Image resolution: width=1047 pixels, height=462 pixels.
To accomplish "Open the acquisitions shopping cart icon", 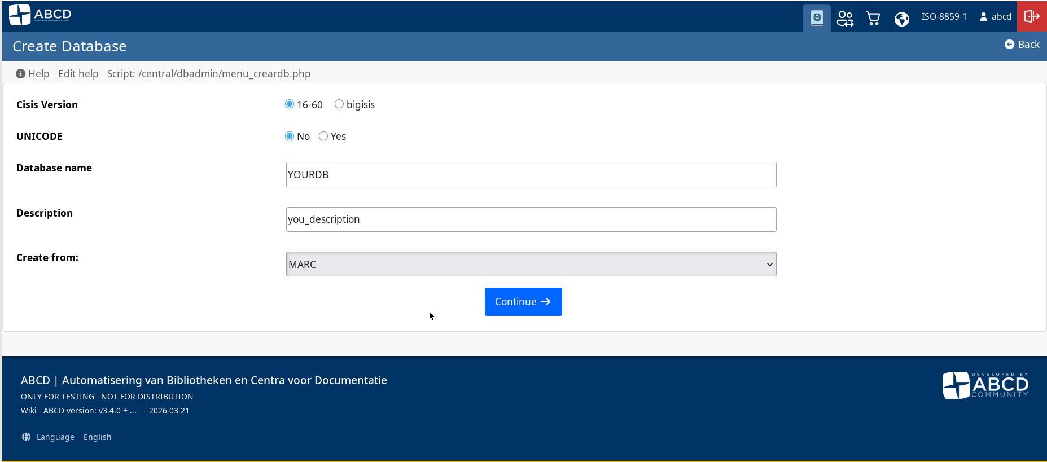I will [x=873, y=18].
